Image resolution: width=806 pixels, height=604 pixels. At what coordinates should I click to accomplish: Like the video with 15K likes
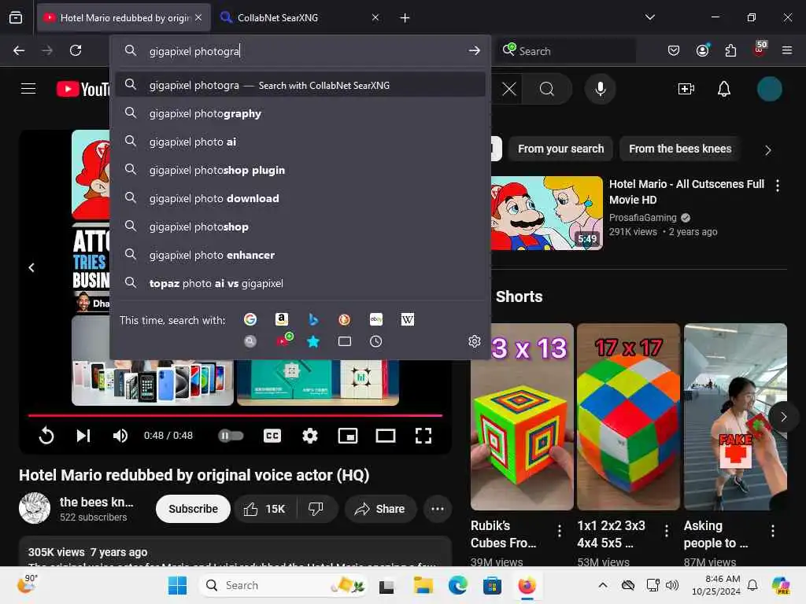coord(264,509)
